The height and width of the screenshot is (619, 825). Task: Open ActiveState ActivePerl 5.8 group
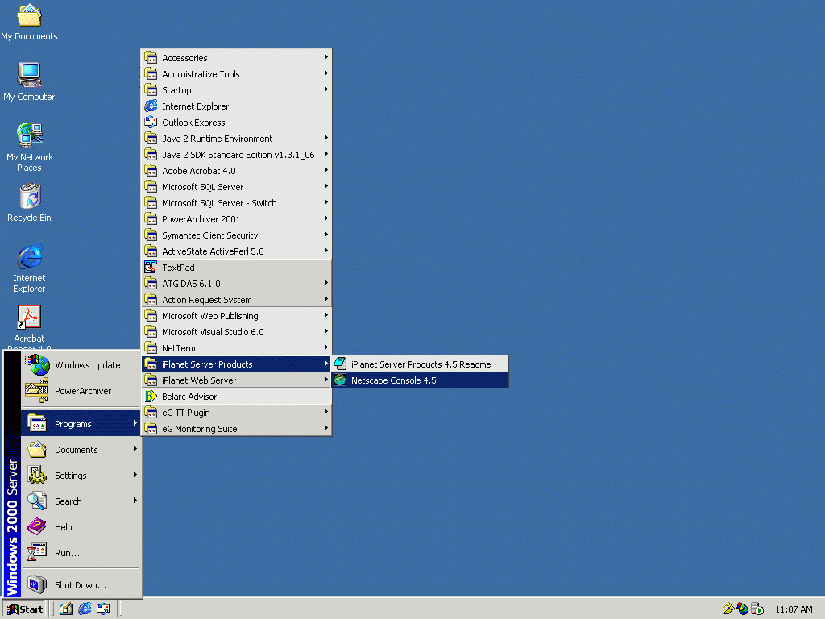[236, 251]
